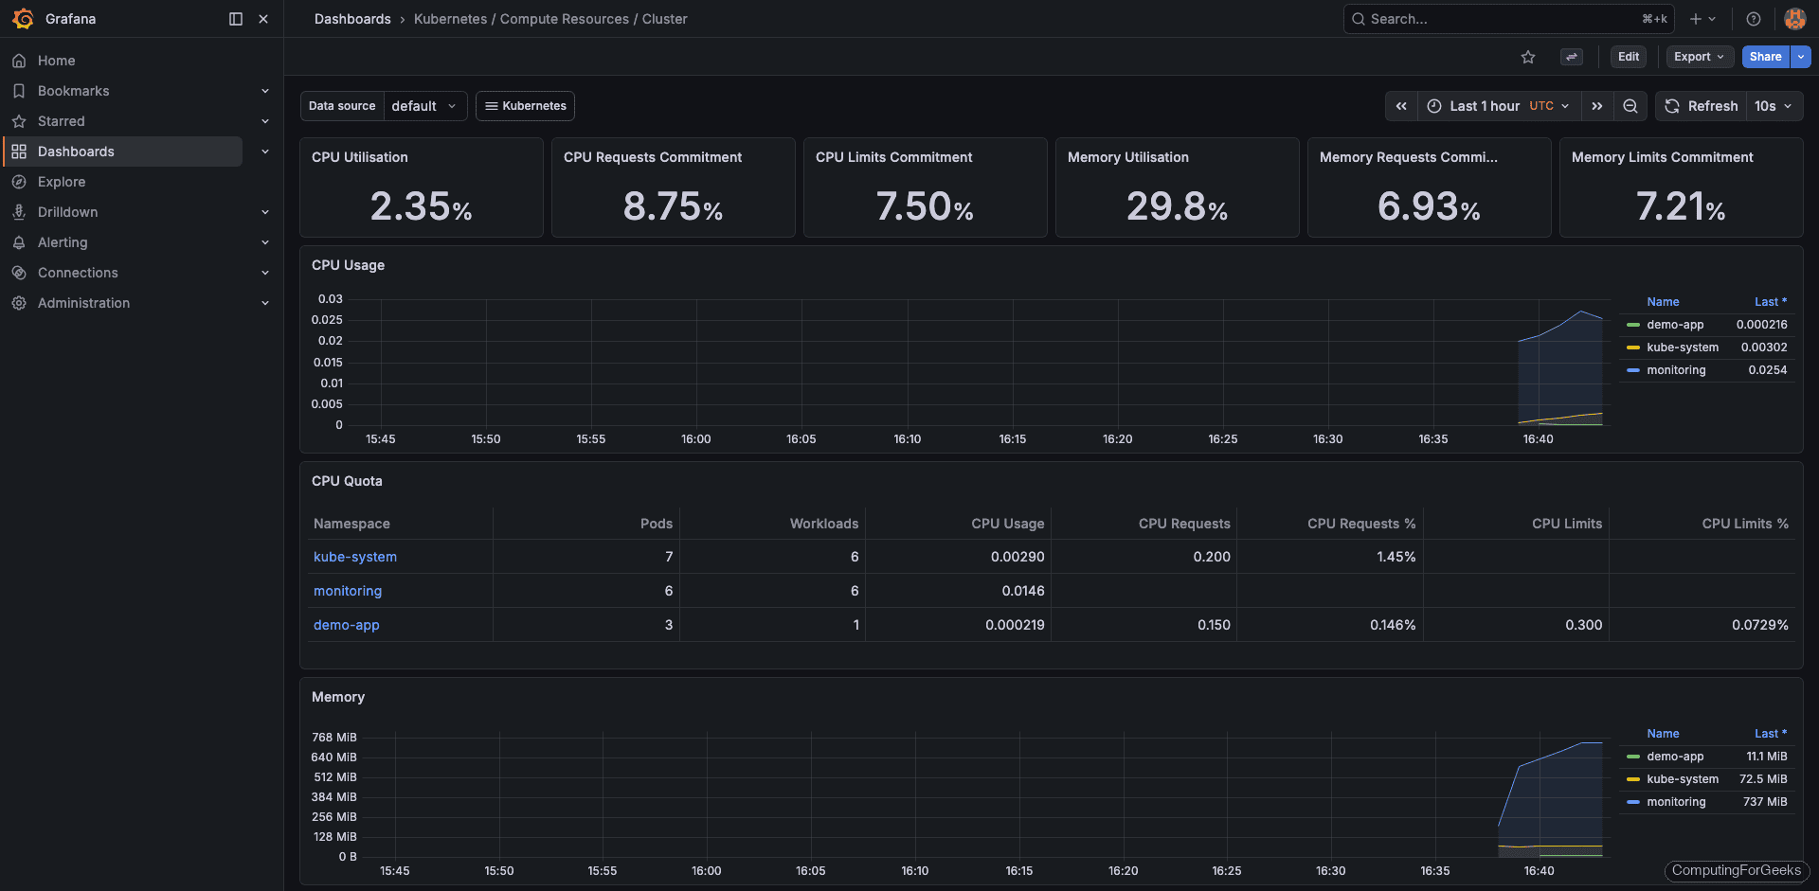The image size is (1819, 891).
Task: Click the Grafana logo in the top corner
Action: (x=21, y=19)
